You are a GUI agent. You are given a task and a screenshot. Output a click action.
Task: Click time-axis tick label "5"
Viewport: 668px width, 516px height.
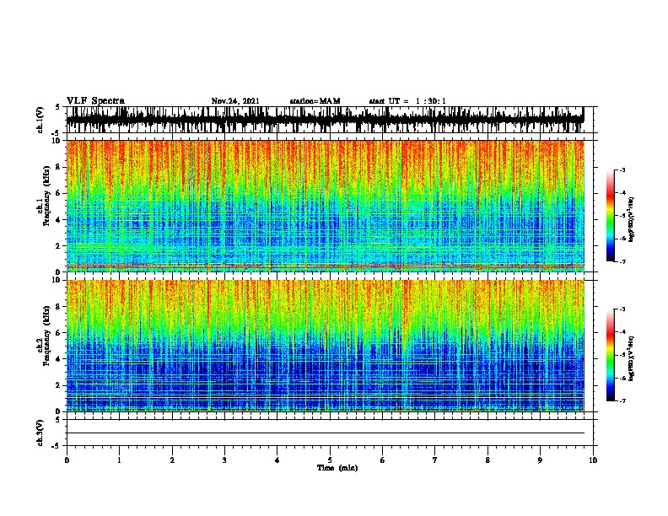click(x=330, y=460)
